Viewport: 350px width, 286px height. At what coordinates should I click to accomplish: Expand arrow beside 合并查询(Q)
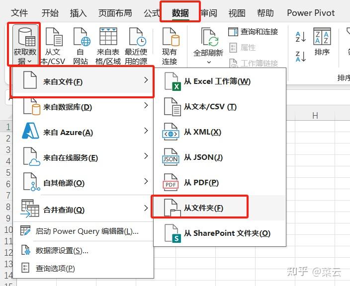coord(146,208)
